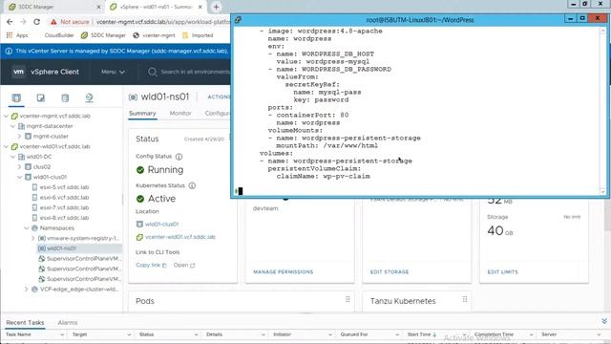This screenshot has width=611, height=344.
Task: Click the browser address bar
Action: tap(163, 22)
